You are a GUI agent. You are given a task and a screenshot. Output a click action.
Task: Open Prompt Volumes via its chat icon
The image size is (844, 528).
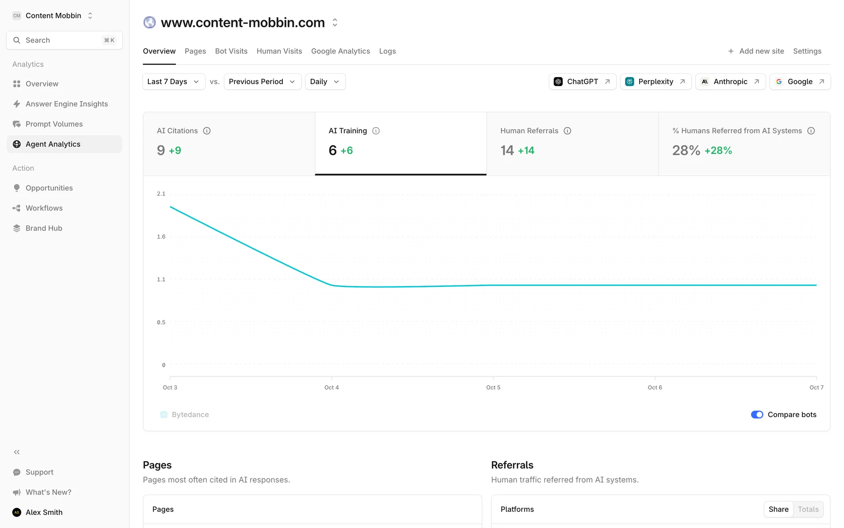pyautogui.click(x=17, y=124)
